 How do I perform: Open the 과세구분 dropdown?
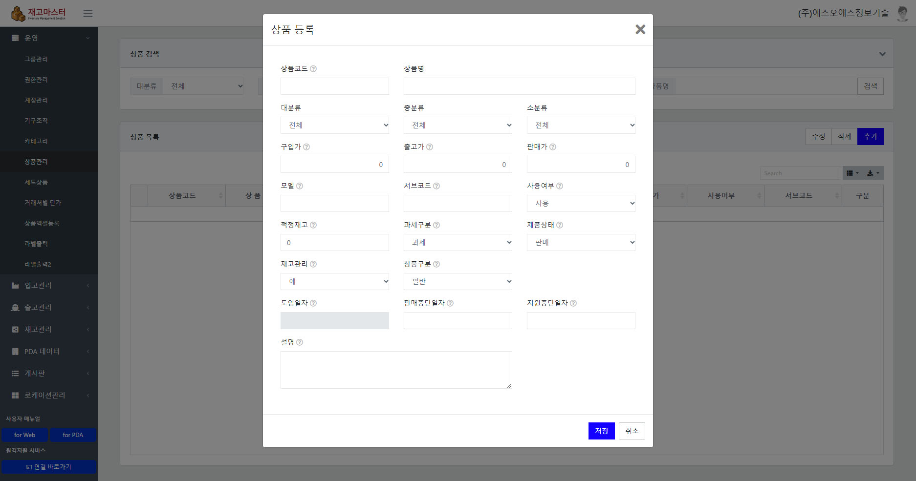pyautogui.click(x=458, y=243)
